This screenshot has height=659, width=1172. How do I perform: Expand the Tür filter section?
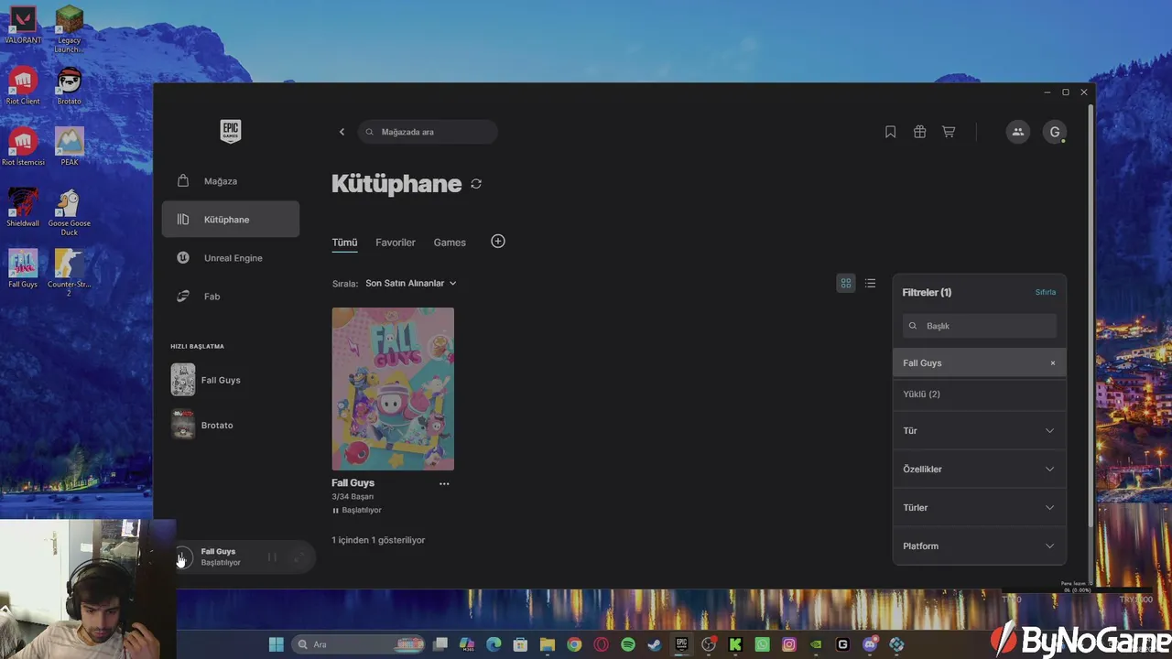[980, 431]
